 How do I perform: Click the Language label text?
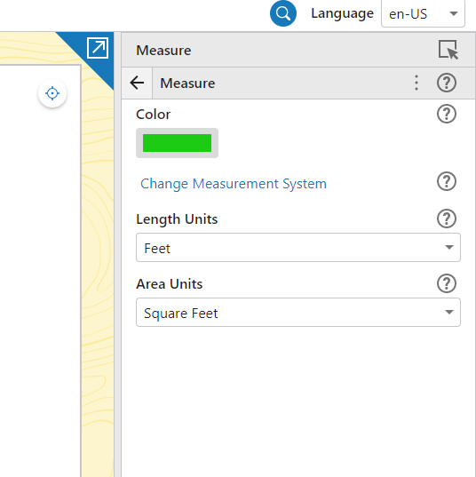pos(342,13)
